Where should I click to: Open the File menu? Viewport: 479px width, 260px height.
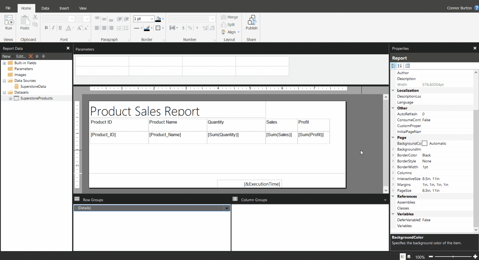point(7,8)
